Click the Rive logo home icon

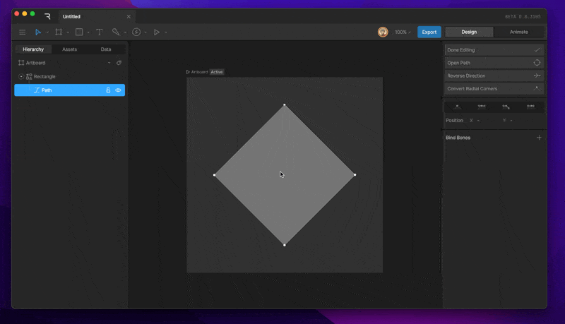(x=47, y=16)
